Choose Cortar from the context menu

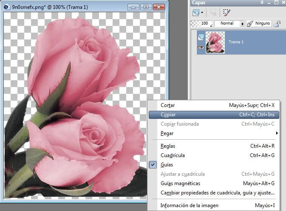[214, 105]
